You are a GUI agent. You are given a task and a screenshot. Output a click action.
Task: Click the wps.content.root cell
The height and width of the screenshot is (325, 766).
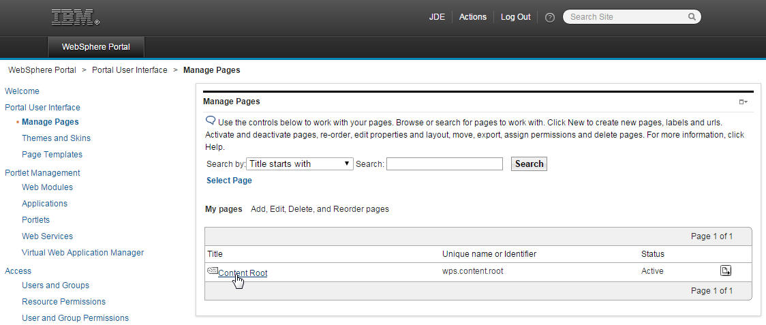coord(472,270)
